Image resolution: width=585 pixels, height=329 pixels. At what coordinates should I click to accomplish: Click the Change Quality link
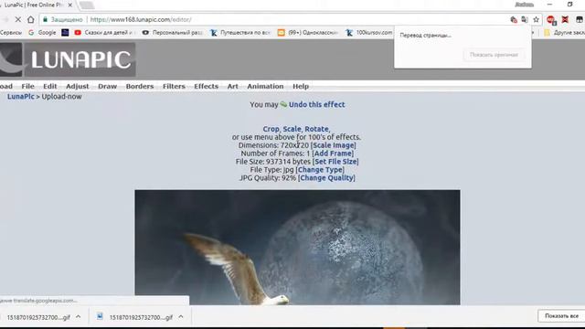click(x=326, y=178)
